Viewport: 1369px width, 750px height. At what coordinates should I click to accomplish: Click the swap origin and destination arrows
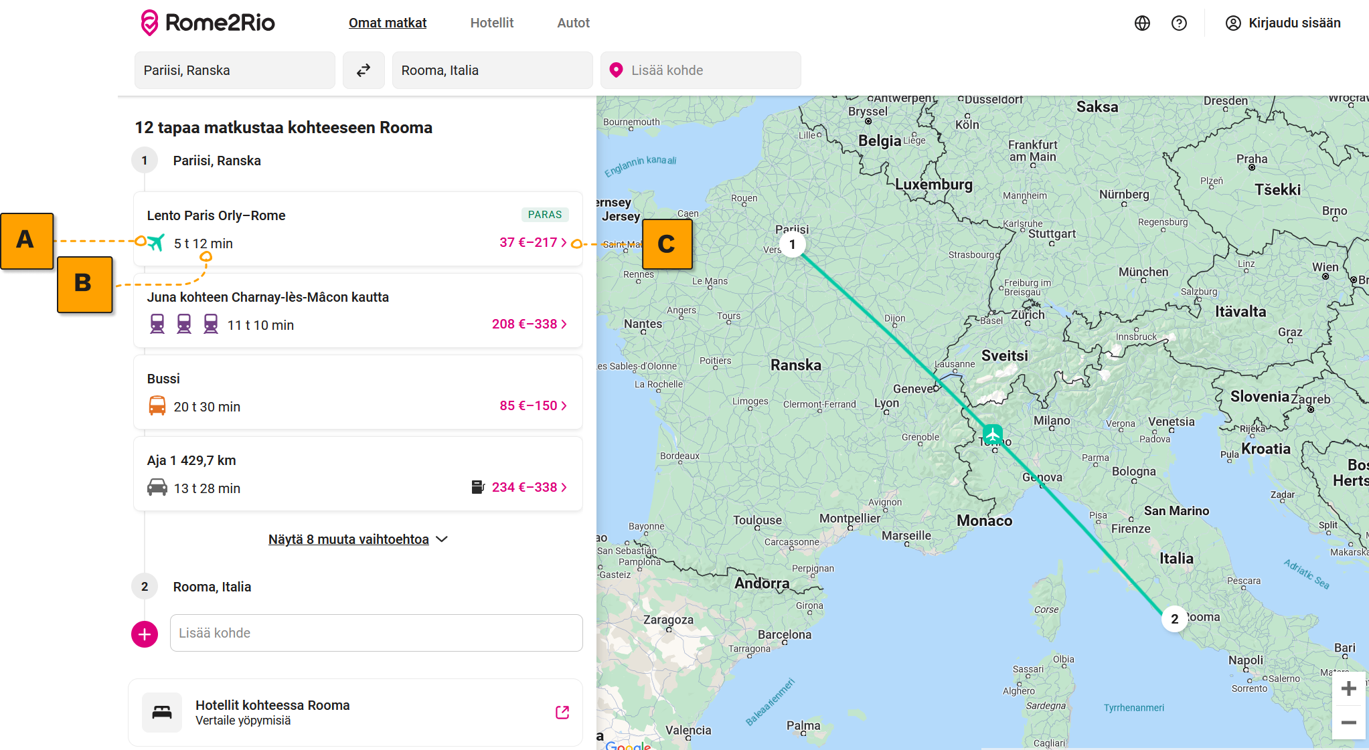coord(364,70)
